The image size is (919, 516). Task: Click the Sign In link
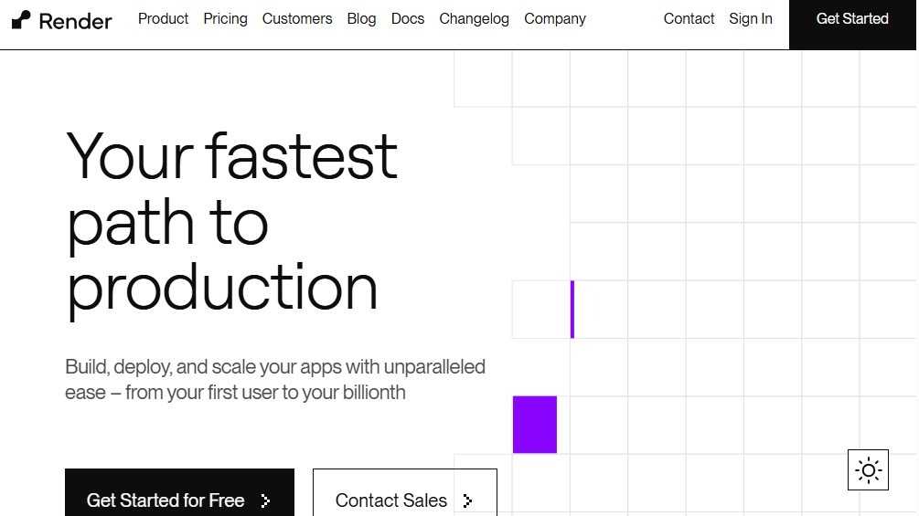pos(751,18)
